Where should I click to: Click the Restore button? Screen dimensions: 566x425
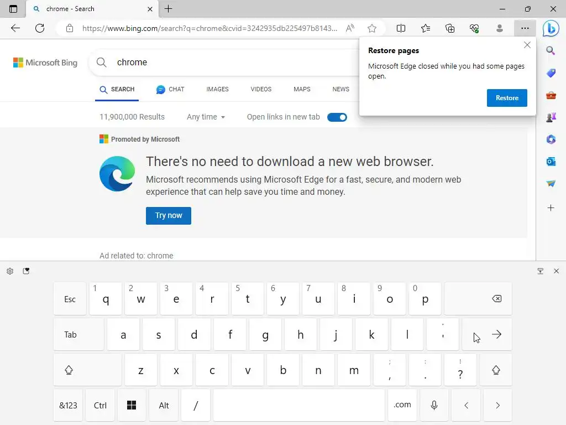pos(507,98)
